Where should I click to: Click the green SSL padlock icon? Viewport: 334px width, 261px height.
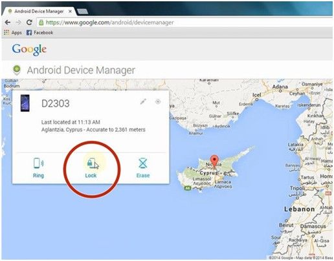[41, 23]
